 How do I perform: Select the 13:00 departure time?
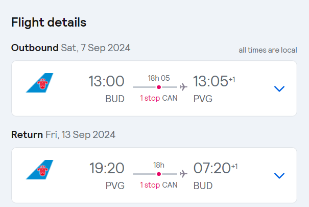(106, 81)
